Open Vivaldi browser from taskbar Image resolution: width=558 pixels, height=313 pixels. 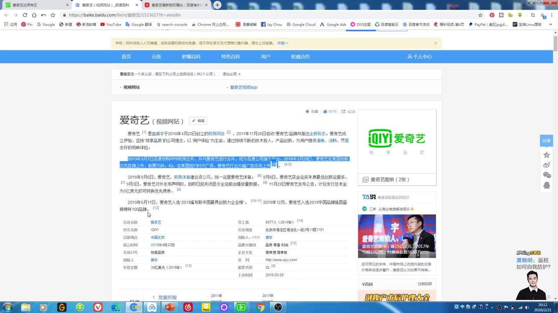pos(98,307)
